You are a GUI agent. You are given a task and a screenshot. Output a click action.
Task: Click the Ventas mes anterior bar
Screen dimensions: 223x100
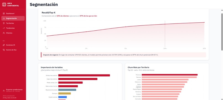(x=84, y=75)
